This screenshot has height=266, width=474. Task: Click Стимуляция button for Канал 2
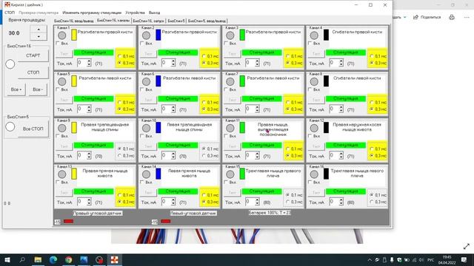[x=178, y=52]
